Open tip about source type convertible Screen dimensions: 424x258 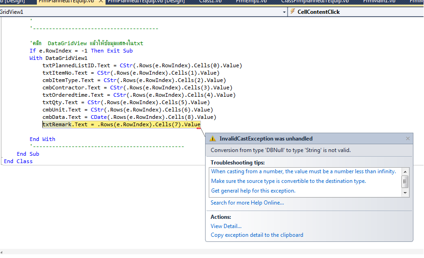288,181
